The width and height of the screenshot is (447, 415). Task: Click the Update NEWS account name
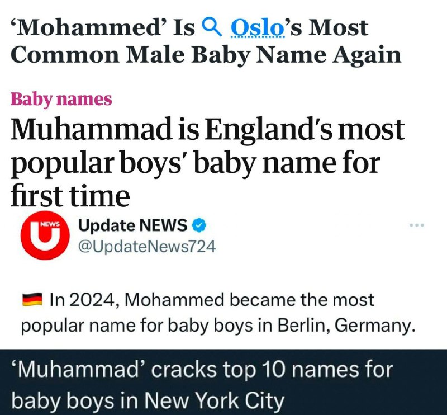coord(132,225)
